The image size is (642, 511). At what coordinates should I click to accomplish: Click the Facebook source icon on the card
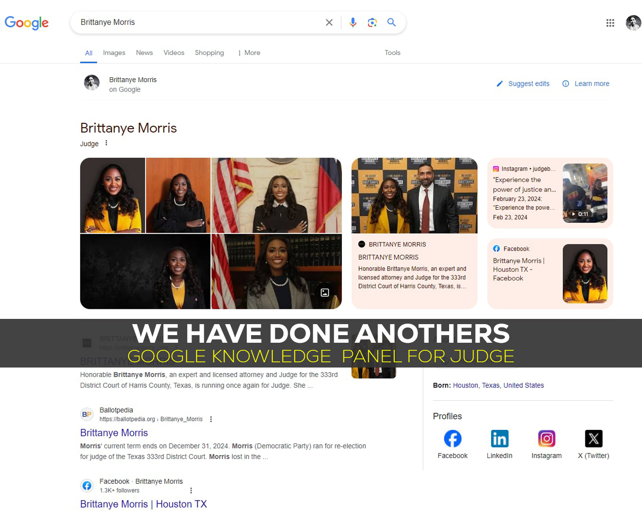point(496,249)
